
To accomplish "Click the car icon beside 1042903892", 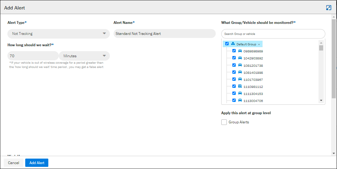I will (240, 58).
